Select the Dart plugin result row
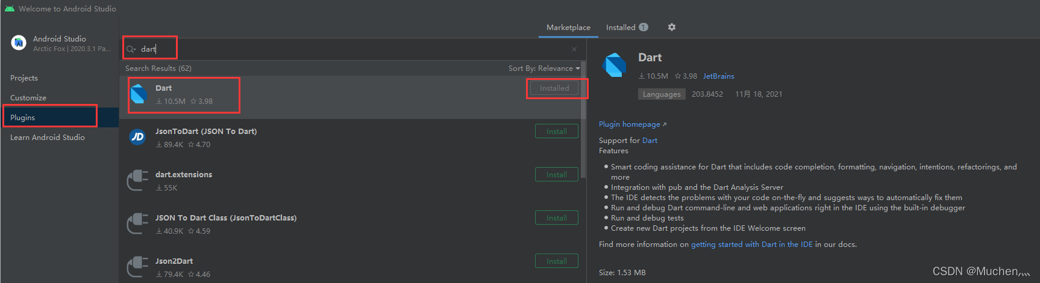The height and width of the screenshot is (283, 1040). pyautogui.click(x=350, y=97)
